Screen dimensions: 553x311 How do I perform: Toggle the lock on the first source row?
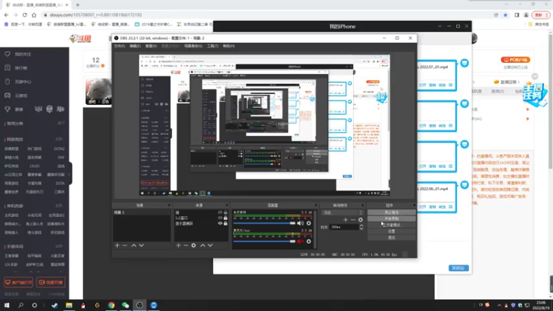225,213
